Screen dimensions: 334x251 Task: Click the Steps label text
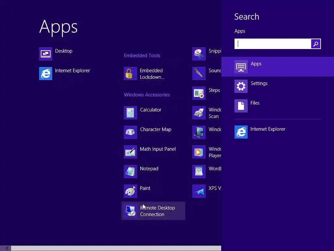pos(214,90)
